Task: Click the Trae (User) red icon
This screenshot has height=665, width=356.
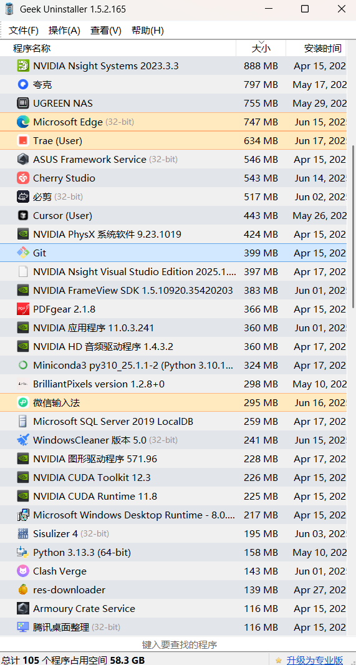Action: coord(23,141)
